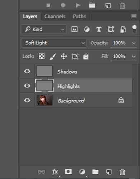Image resolution: width=140 pixels, height=179 pixels.
Task: Switch to the Paths tab
Action: click(x=79, y=16)
